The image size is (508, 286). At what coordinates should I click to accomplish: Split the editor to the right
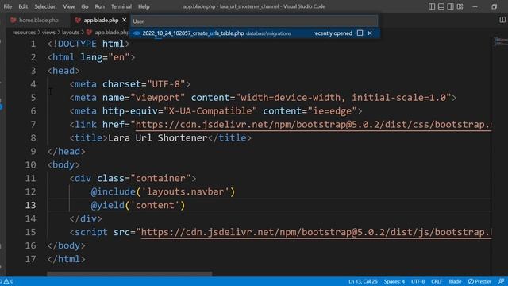[x=502, y=20]
